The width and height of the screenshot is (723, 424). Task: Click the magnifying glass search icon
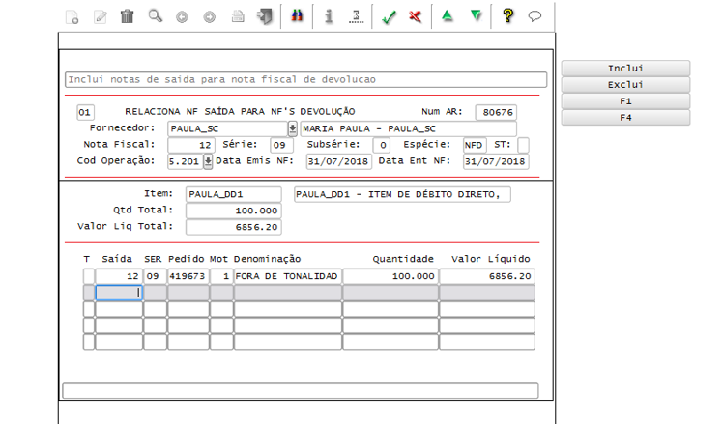pyautogui.click(x=155, y=16)
